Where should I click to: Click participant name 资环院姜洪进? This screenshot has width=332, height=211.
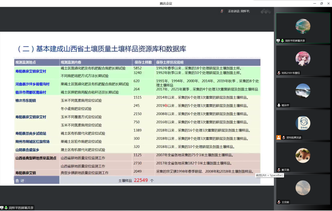pyautogui.click(x=294, y=137)
